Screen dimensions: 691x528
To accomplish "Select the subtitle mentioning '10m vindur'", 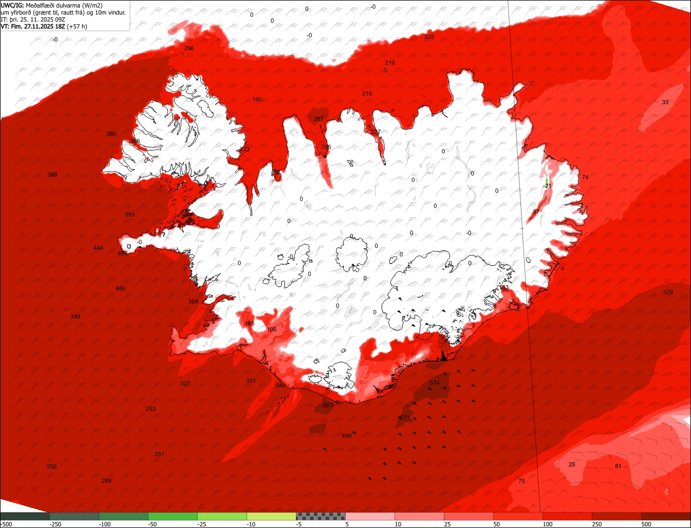I will coord(64,12).
